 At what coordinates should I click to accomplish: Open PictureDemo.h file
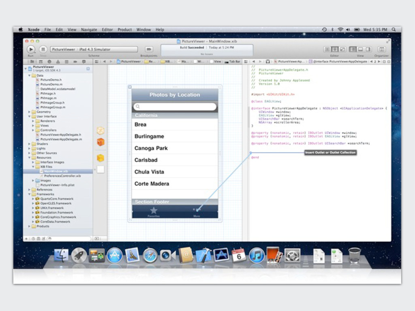51,80
